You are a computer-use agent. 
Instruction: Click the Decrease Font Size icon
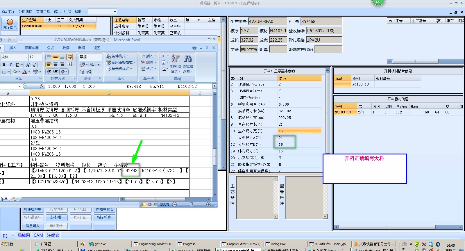click(34, 65)
